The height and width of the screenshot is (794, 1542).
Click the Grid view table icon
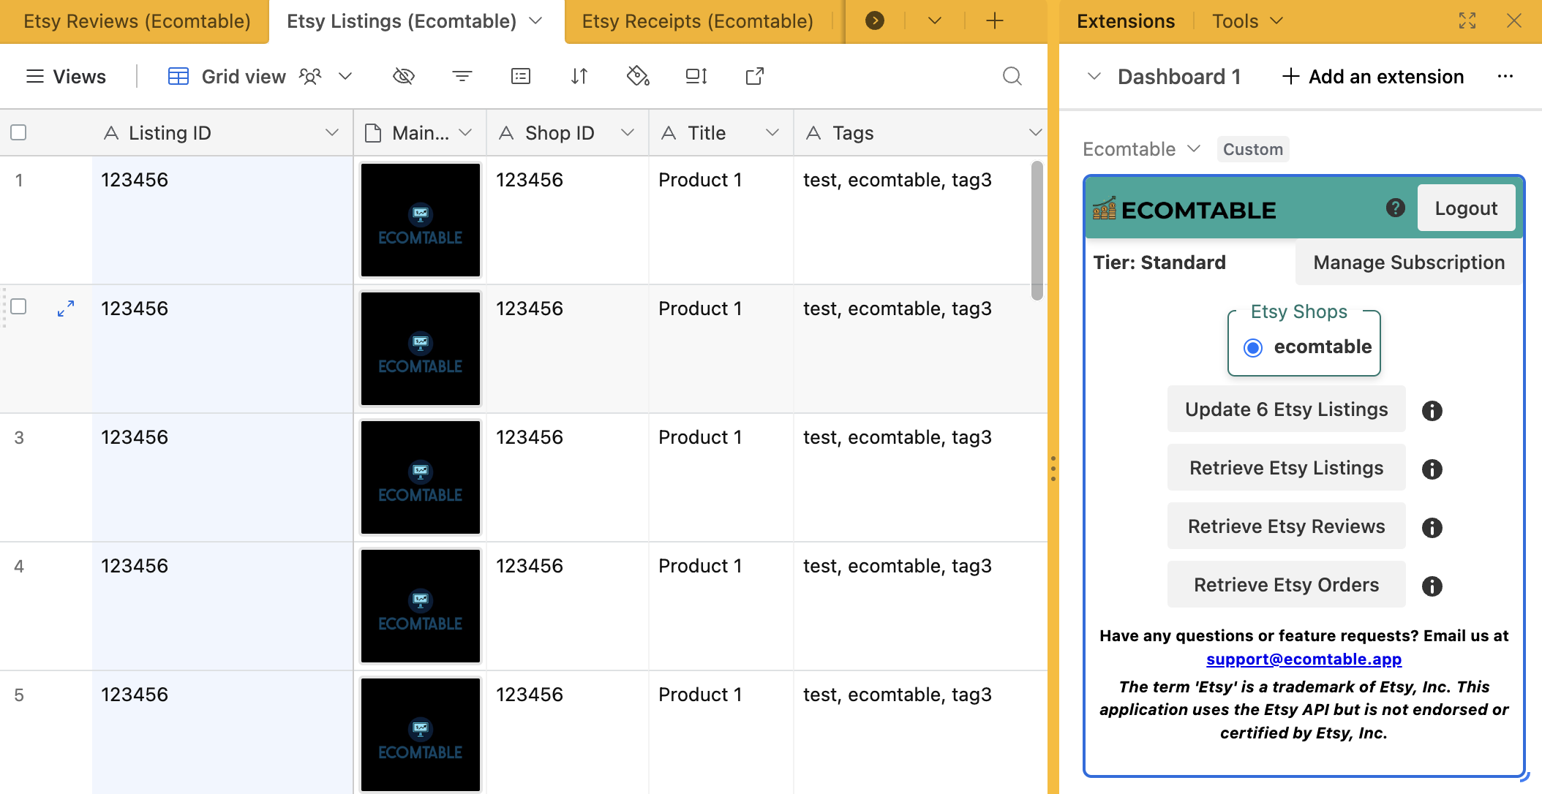(x=178, y=76)
